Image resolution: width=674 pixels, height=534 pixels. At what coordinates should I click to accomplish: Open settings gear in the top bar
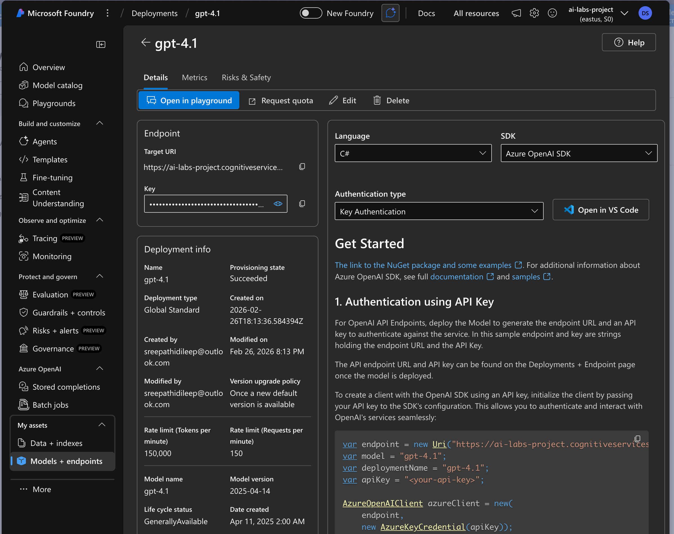[534, 13]
